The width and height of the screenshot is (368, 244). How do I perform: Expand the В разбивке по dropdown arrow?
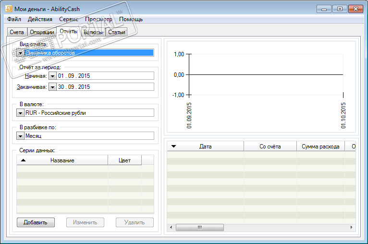[21, 136]
